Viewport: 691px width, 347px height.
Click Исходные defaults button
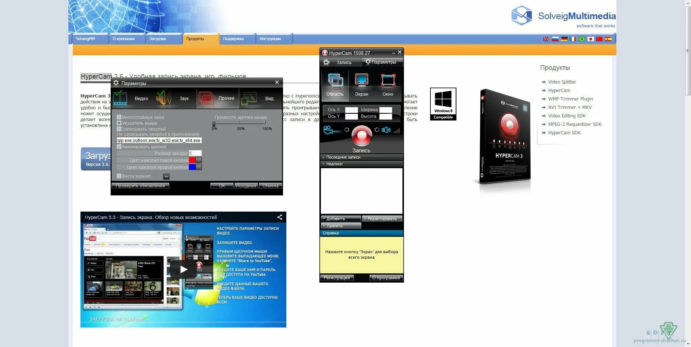pyautogui.click(x=246, y=186)
